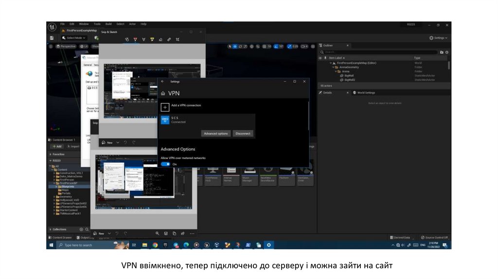Click the Unreal Engine save icon
The height and width of the screenshot is (279, 498).
[52, 37]
